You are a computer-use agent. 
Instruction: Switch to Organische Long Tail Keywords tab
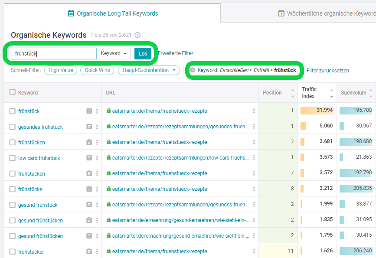pyautogui.click(x=112, y=13)
